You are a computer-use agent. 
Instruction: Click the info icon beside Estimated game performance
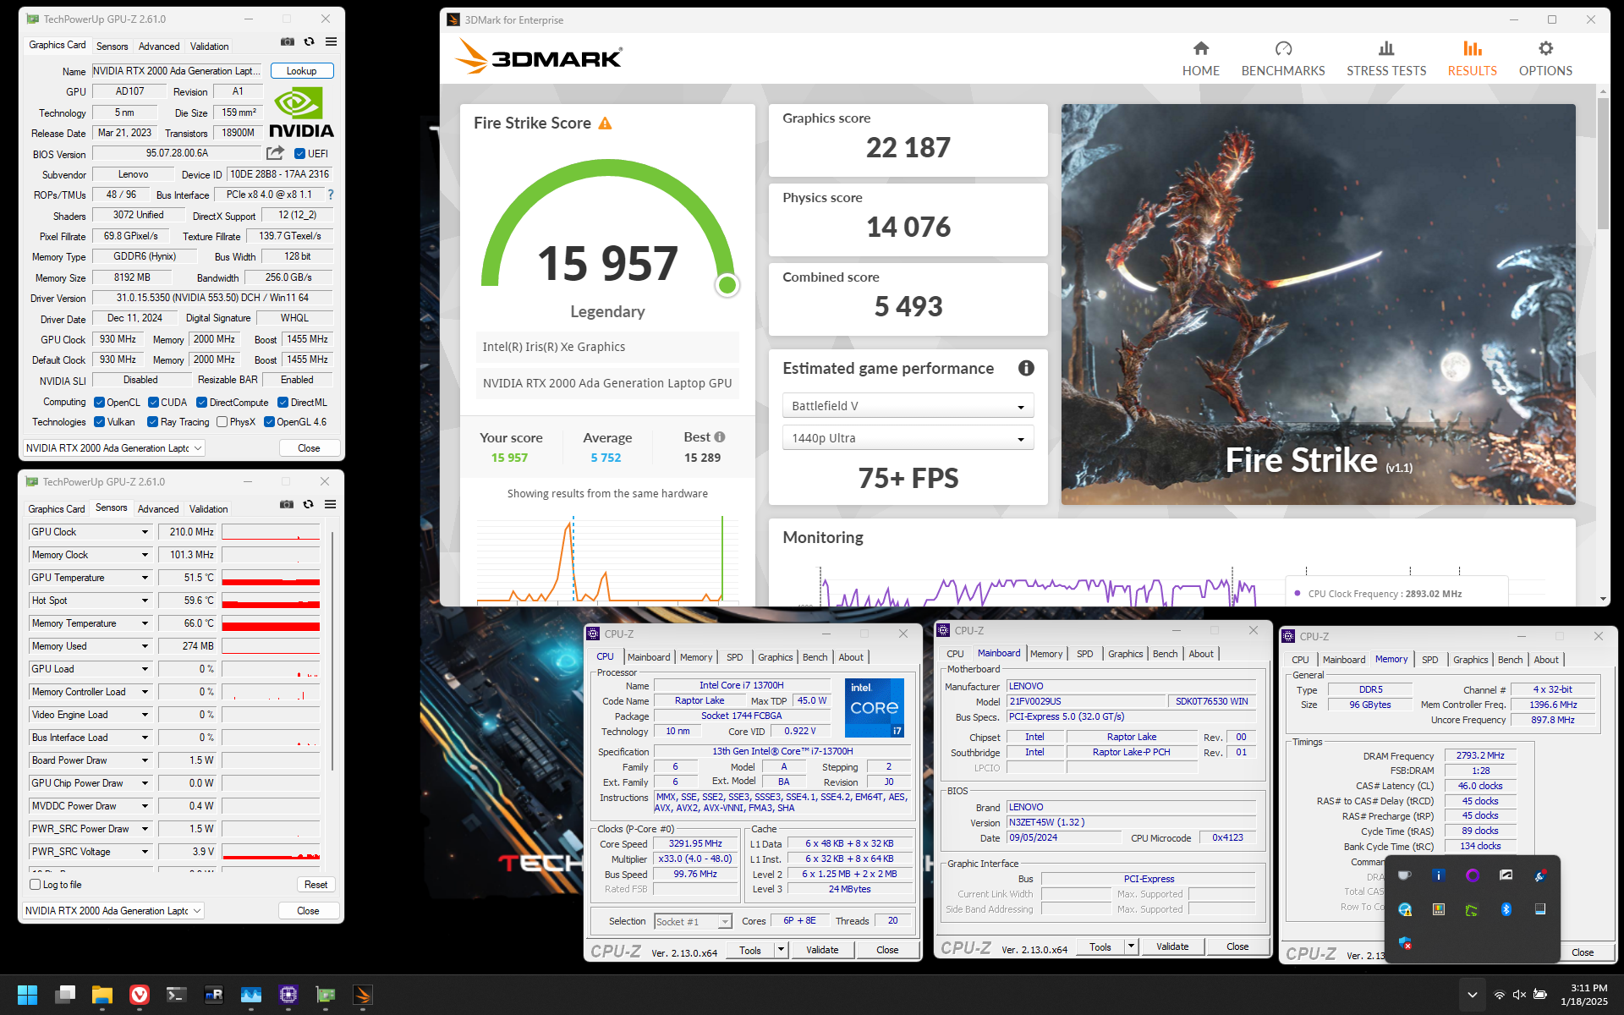click(x=1026, y=368)
